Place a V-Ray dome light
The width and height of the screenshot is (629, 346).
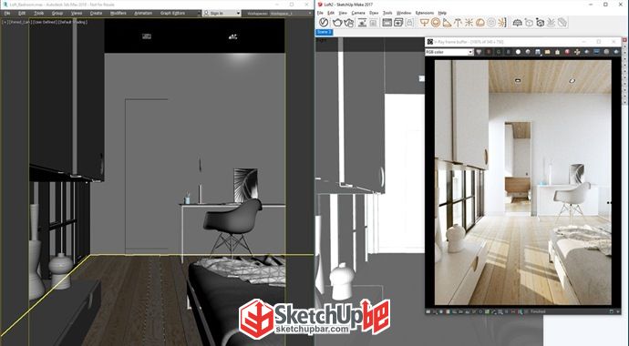pyautogui.click(x=479, y=23)
